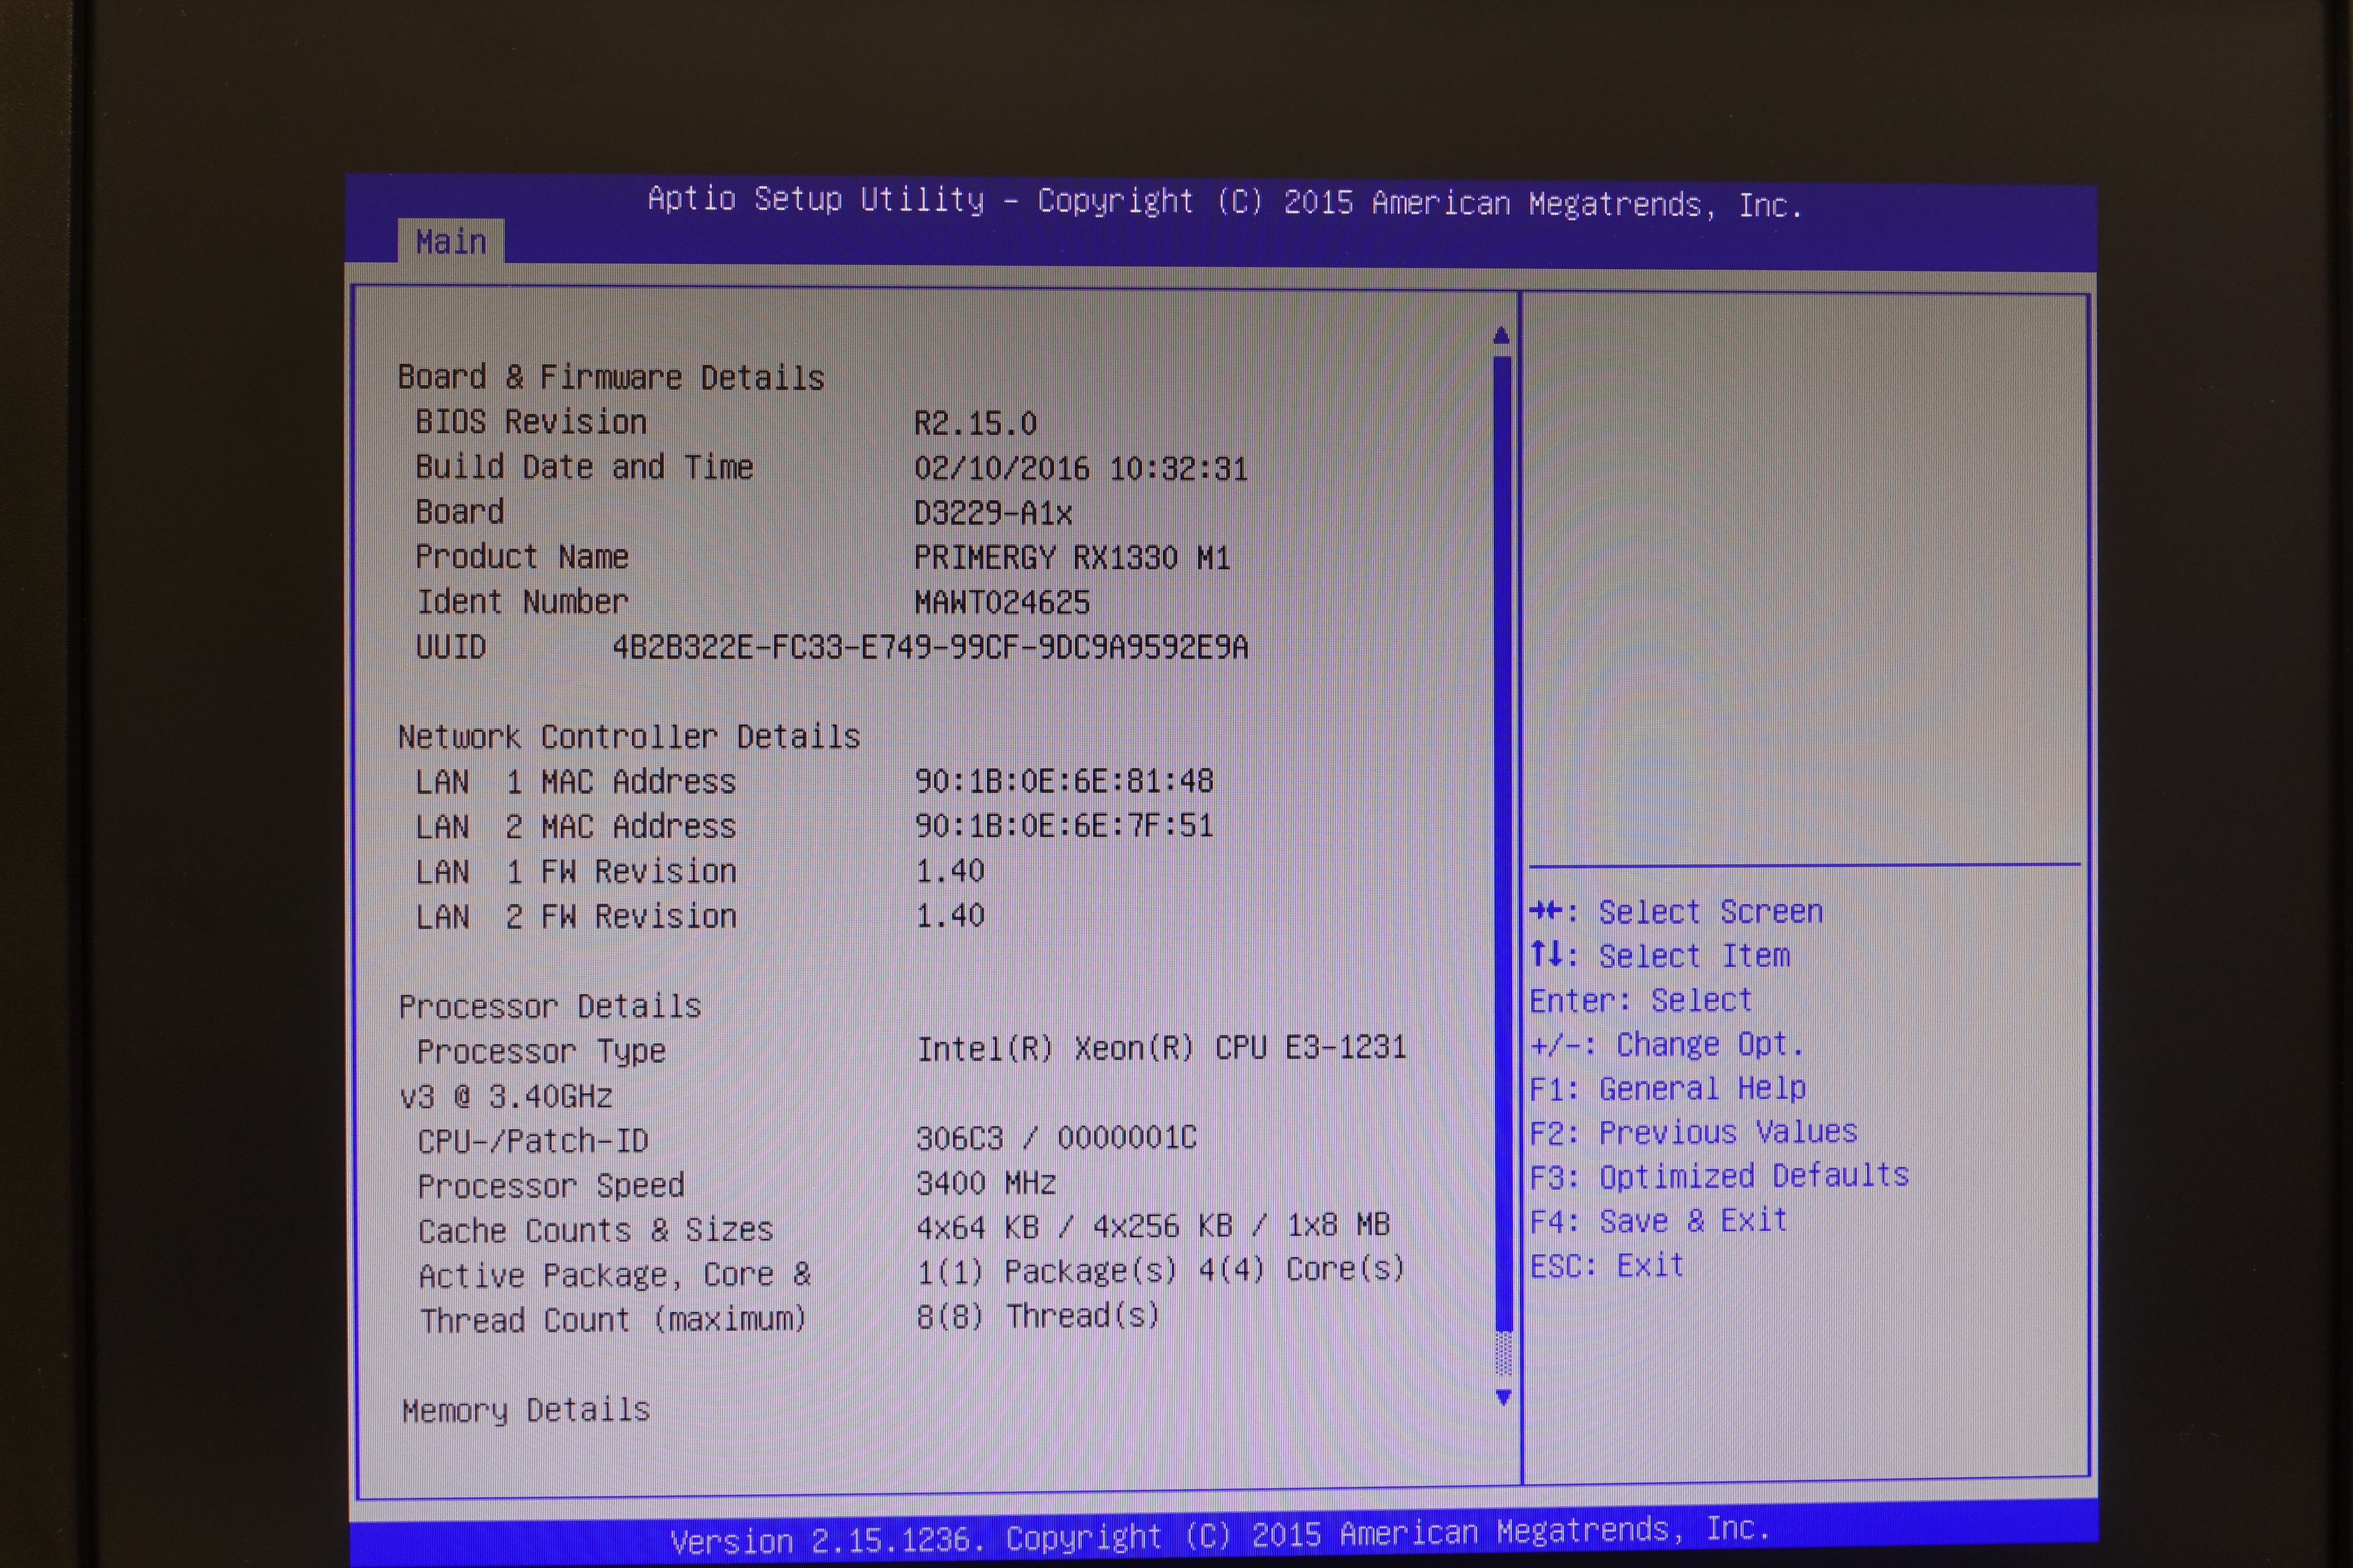Click the LAN 1 MAC Address label
The height and width of the screenshot is (1568, 2353).
576,782
